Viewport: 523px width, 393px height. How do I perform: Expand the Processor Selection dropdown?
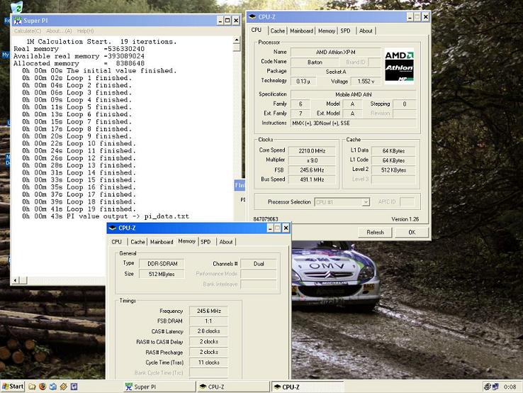pos(366,202)
